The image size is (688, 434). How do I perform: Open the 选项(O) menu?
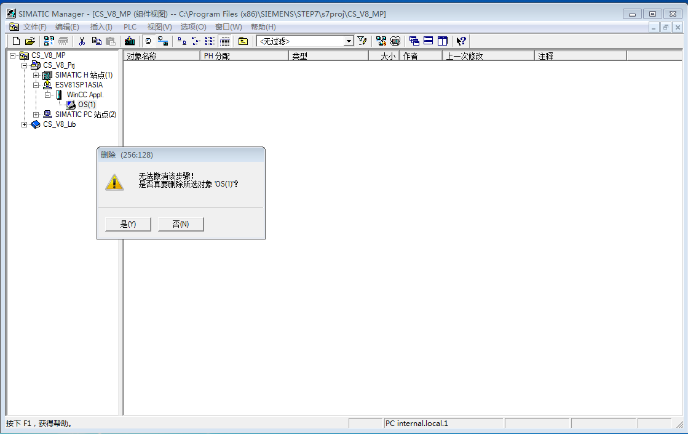tap(194, 27)
